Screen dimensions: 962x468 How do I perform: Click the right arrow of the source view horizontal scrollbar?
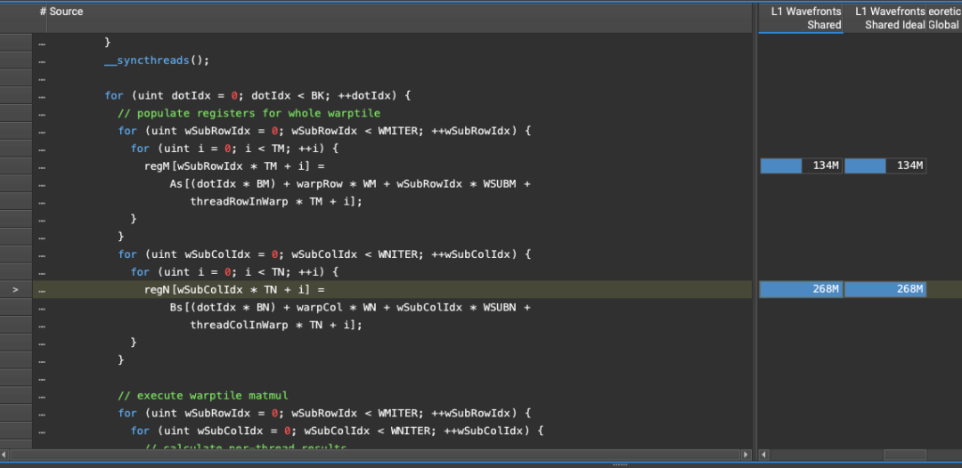pyautogui.click(x=746, y=456)
